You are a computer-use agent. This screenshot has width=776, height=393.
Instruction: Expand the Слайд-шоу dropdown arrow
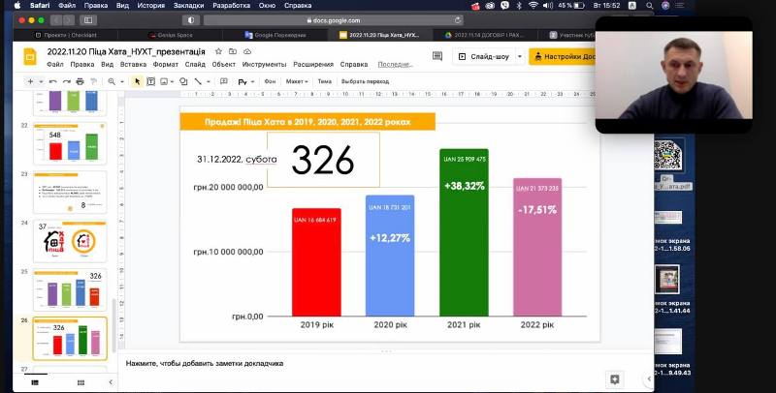518,56
